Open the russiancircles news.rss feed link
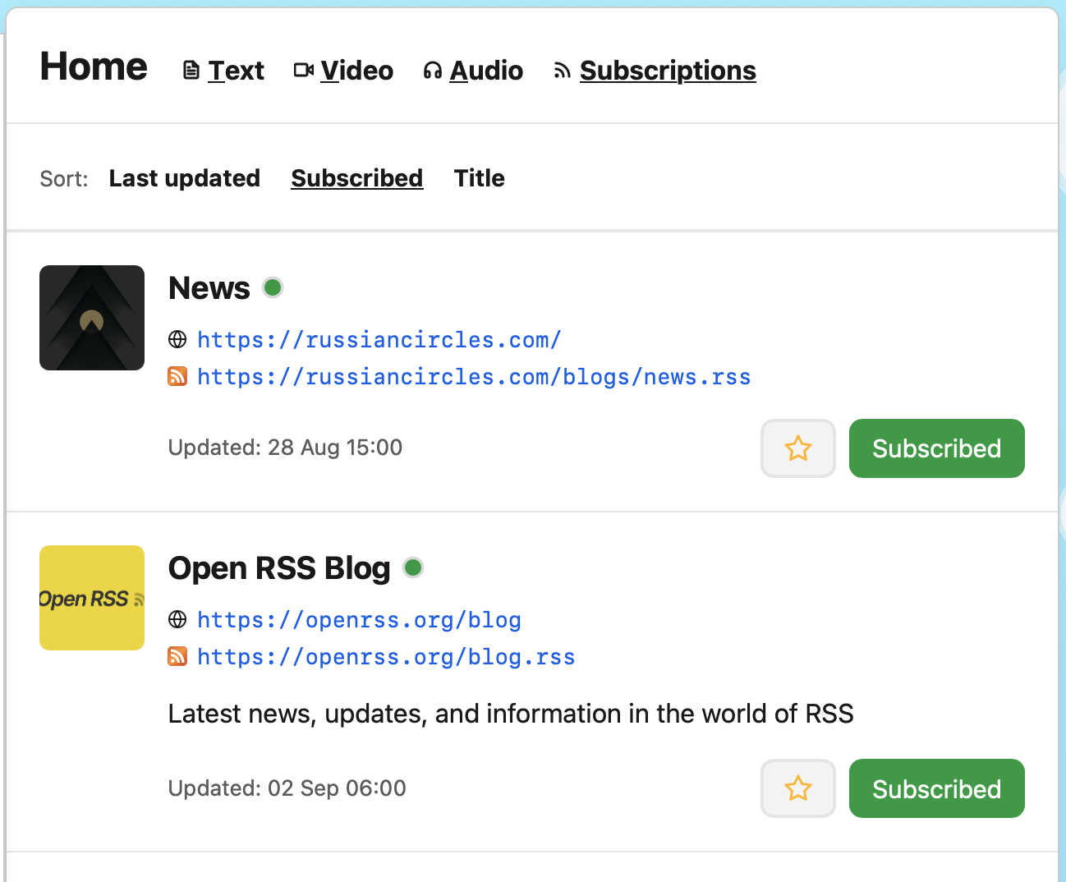 [474, 376]
